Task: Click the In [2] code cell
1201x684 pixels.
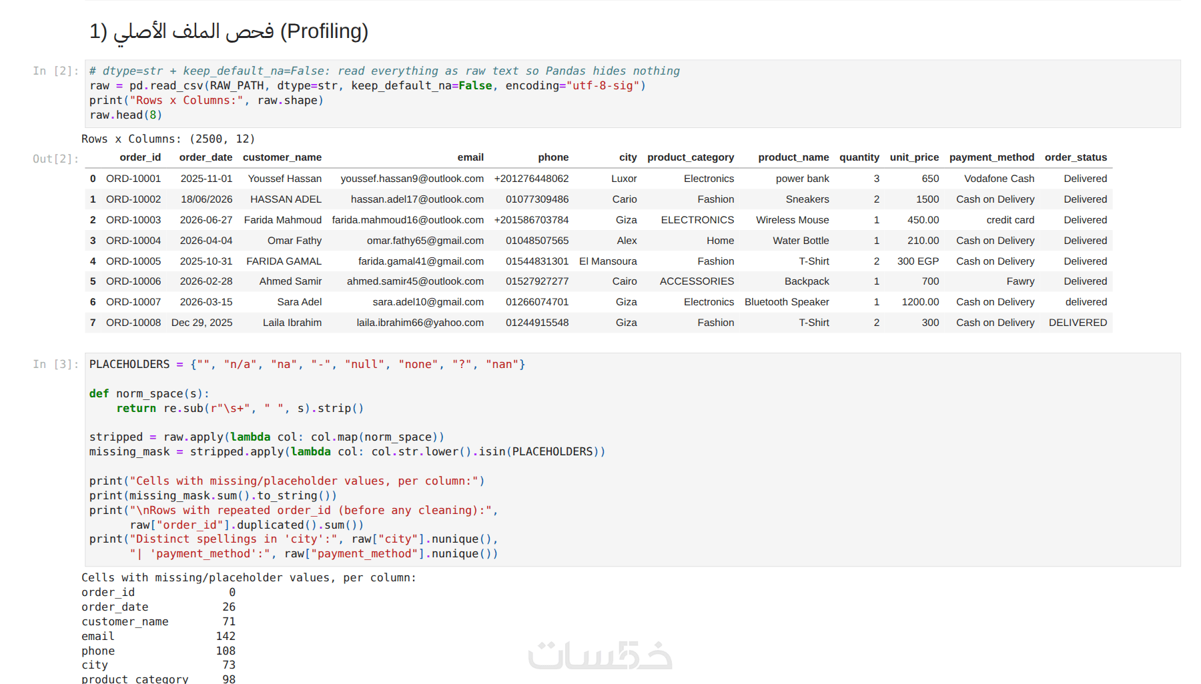Action: click(x=633, y=93)
